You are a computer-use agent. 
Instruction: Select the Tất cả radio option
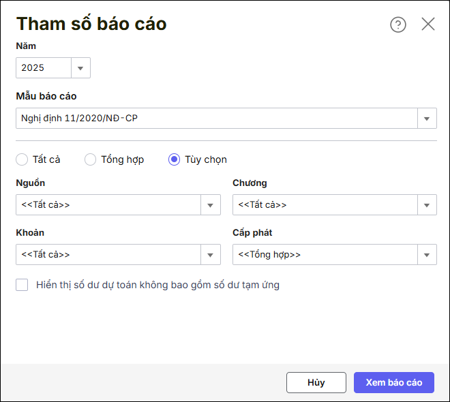click(x=22, y=159)
